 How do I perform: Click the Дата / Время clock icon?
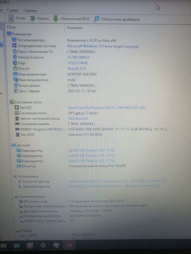click(16, 91)
